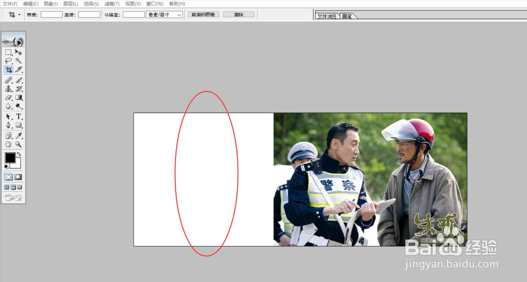Switch to Standard edit mode

pos(8,177)
